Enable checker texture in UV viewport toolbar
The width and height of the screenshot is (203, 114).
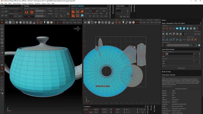click(102, 22)
